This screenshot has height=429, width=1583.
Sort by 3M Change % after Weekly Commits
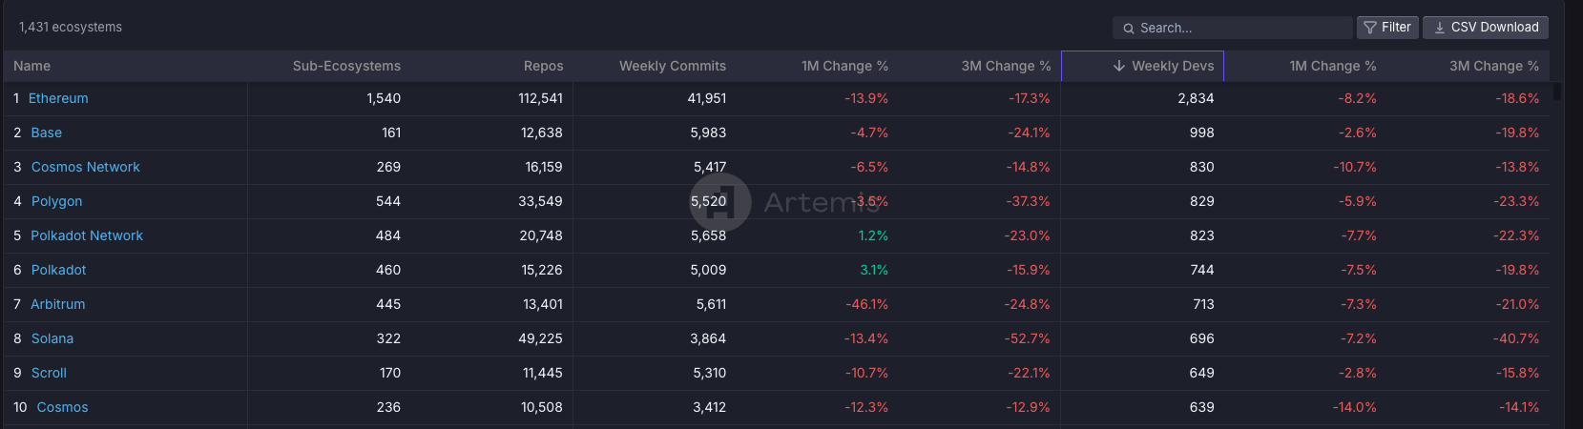[1006, 66]
